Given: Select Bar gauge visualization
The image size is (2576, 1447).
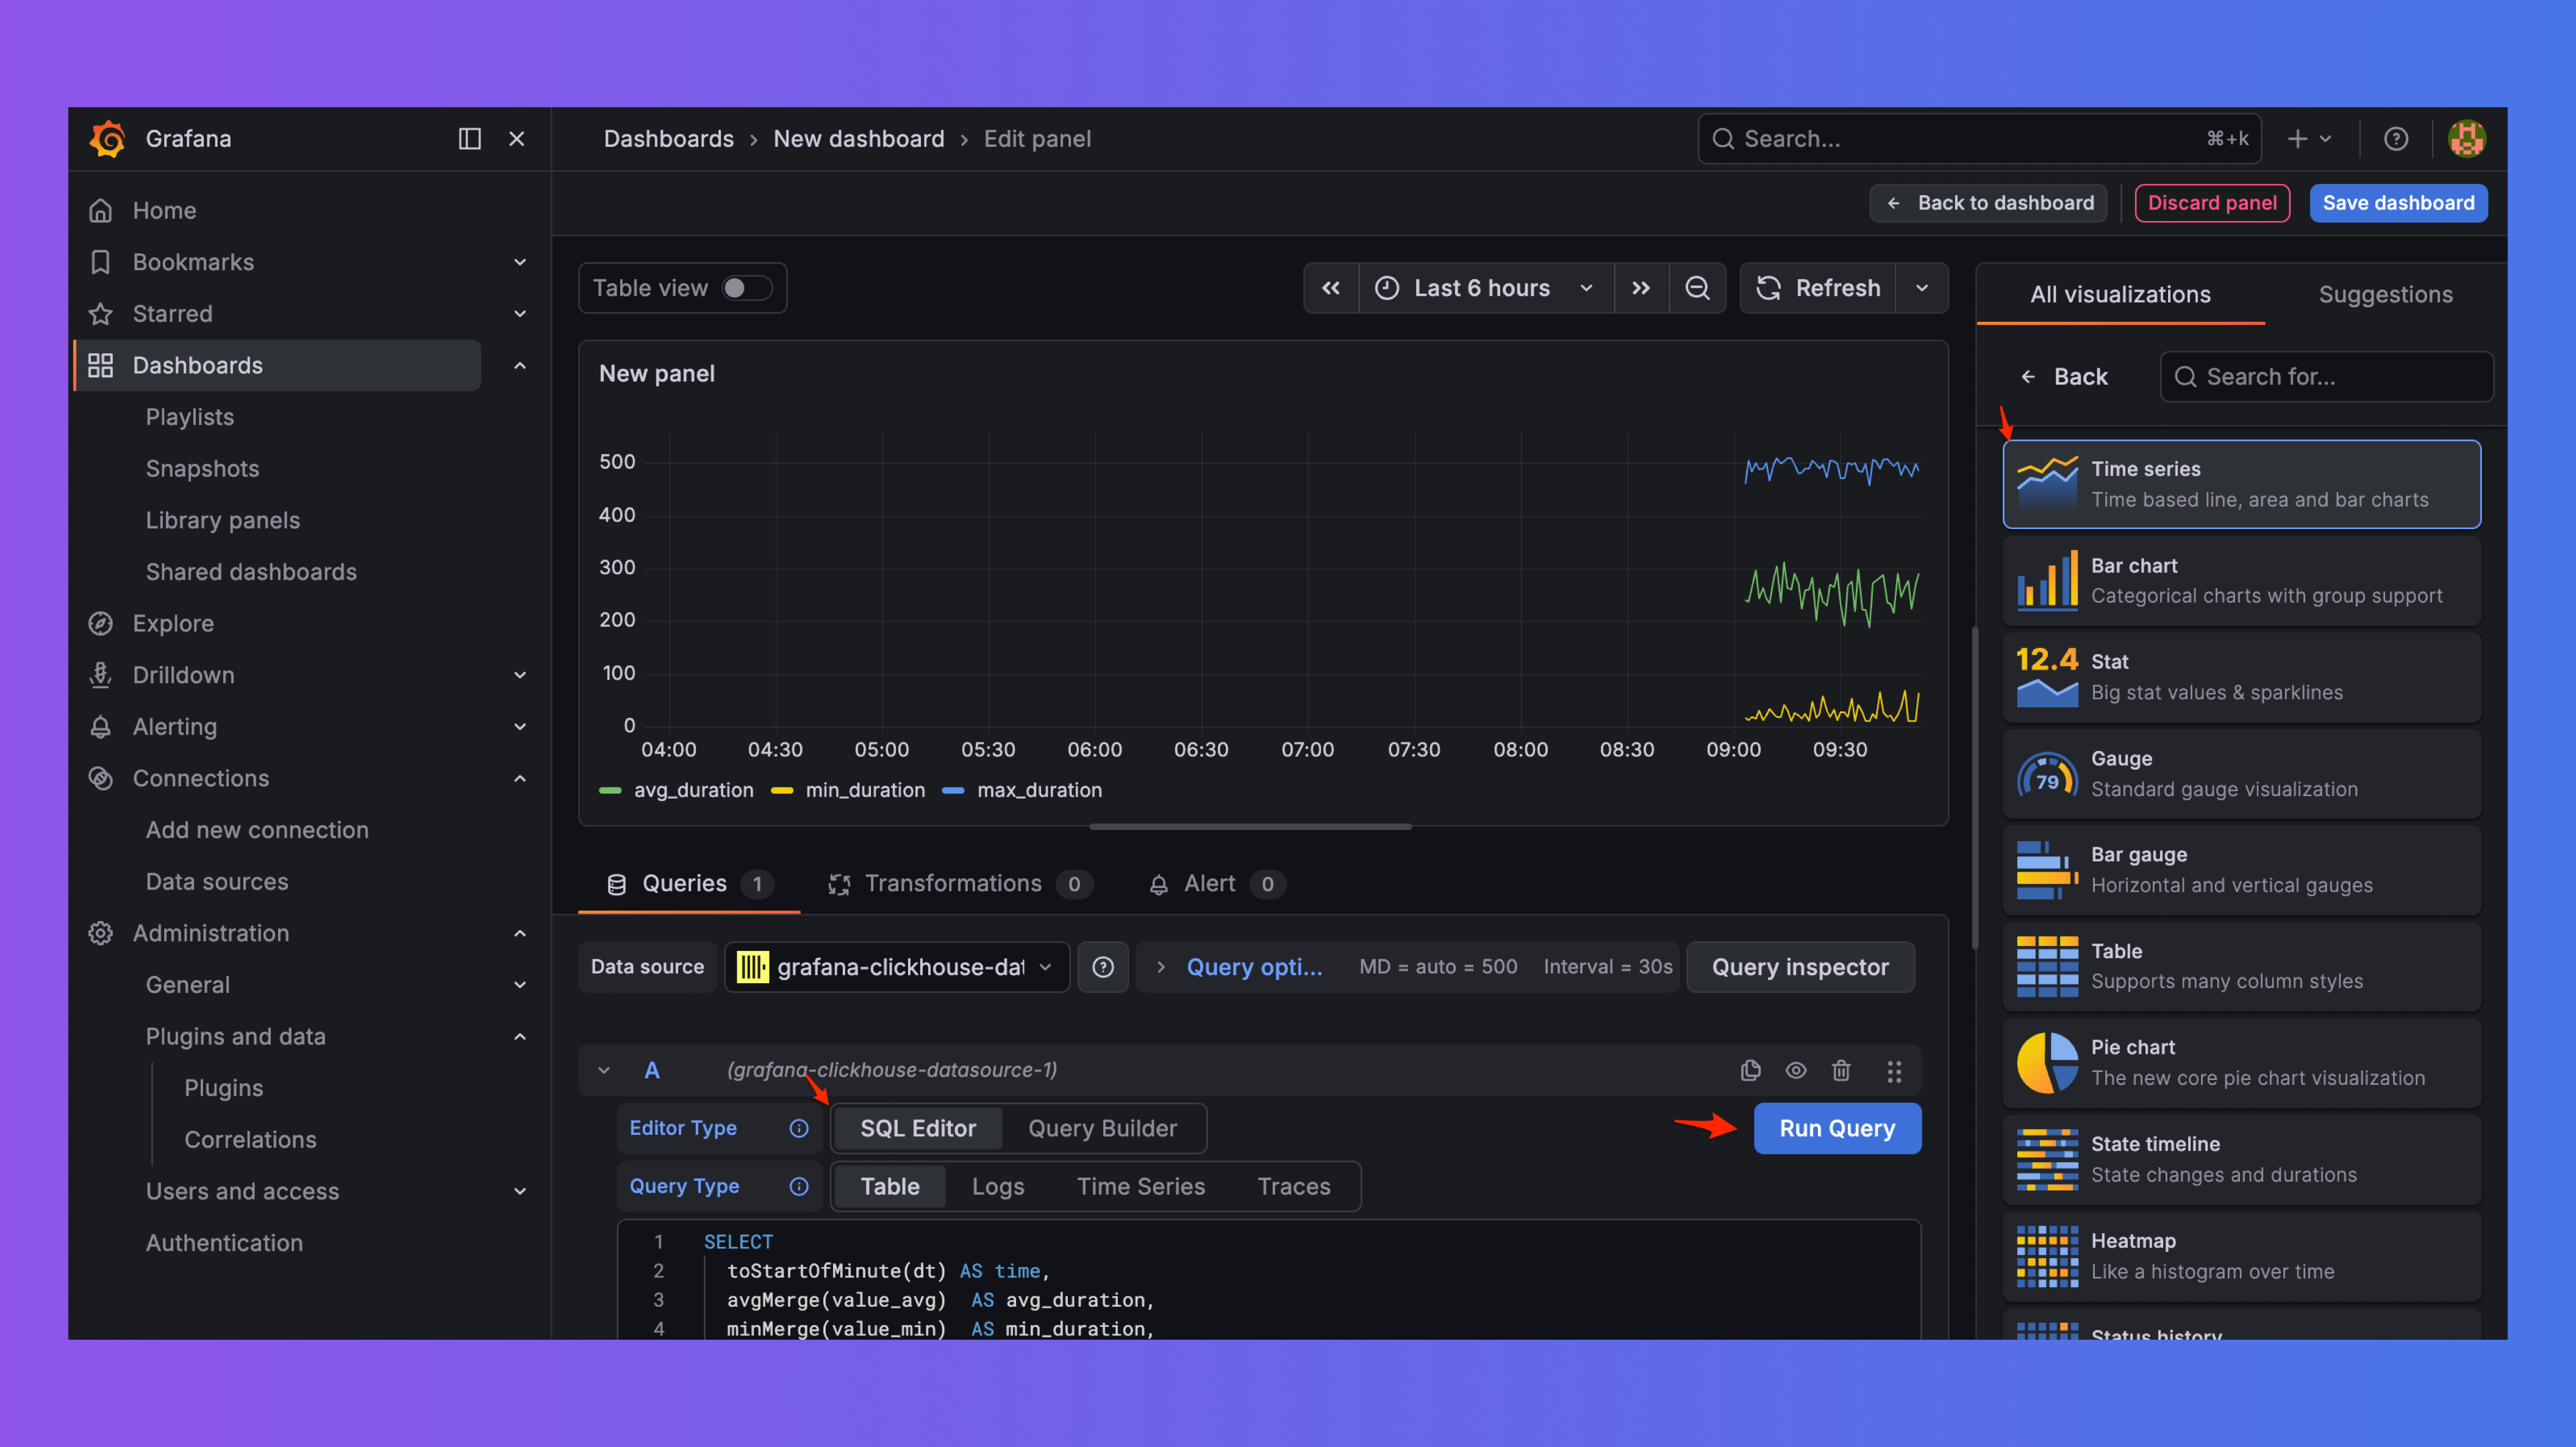Looking at the screenshot, I should pos(2241,869).
